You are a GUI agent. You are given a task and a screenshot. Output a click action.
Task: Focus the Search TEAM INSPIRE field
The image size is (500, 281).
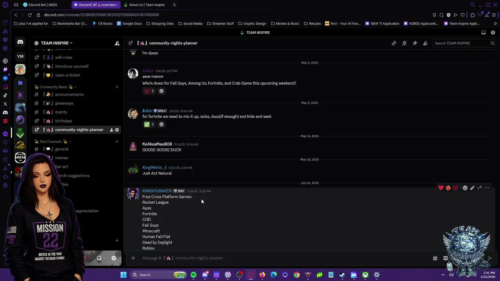[x=464, y=43]
